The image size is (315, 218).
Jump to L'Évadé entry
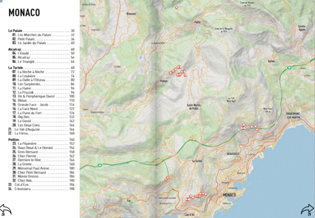click(x=43, y=53)
